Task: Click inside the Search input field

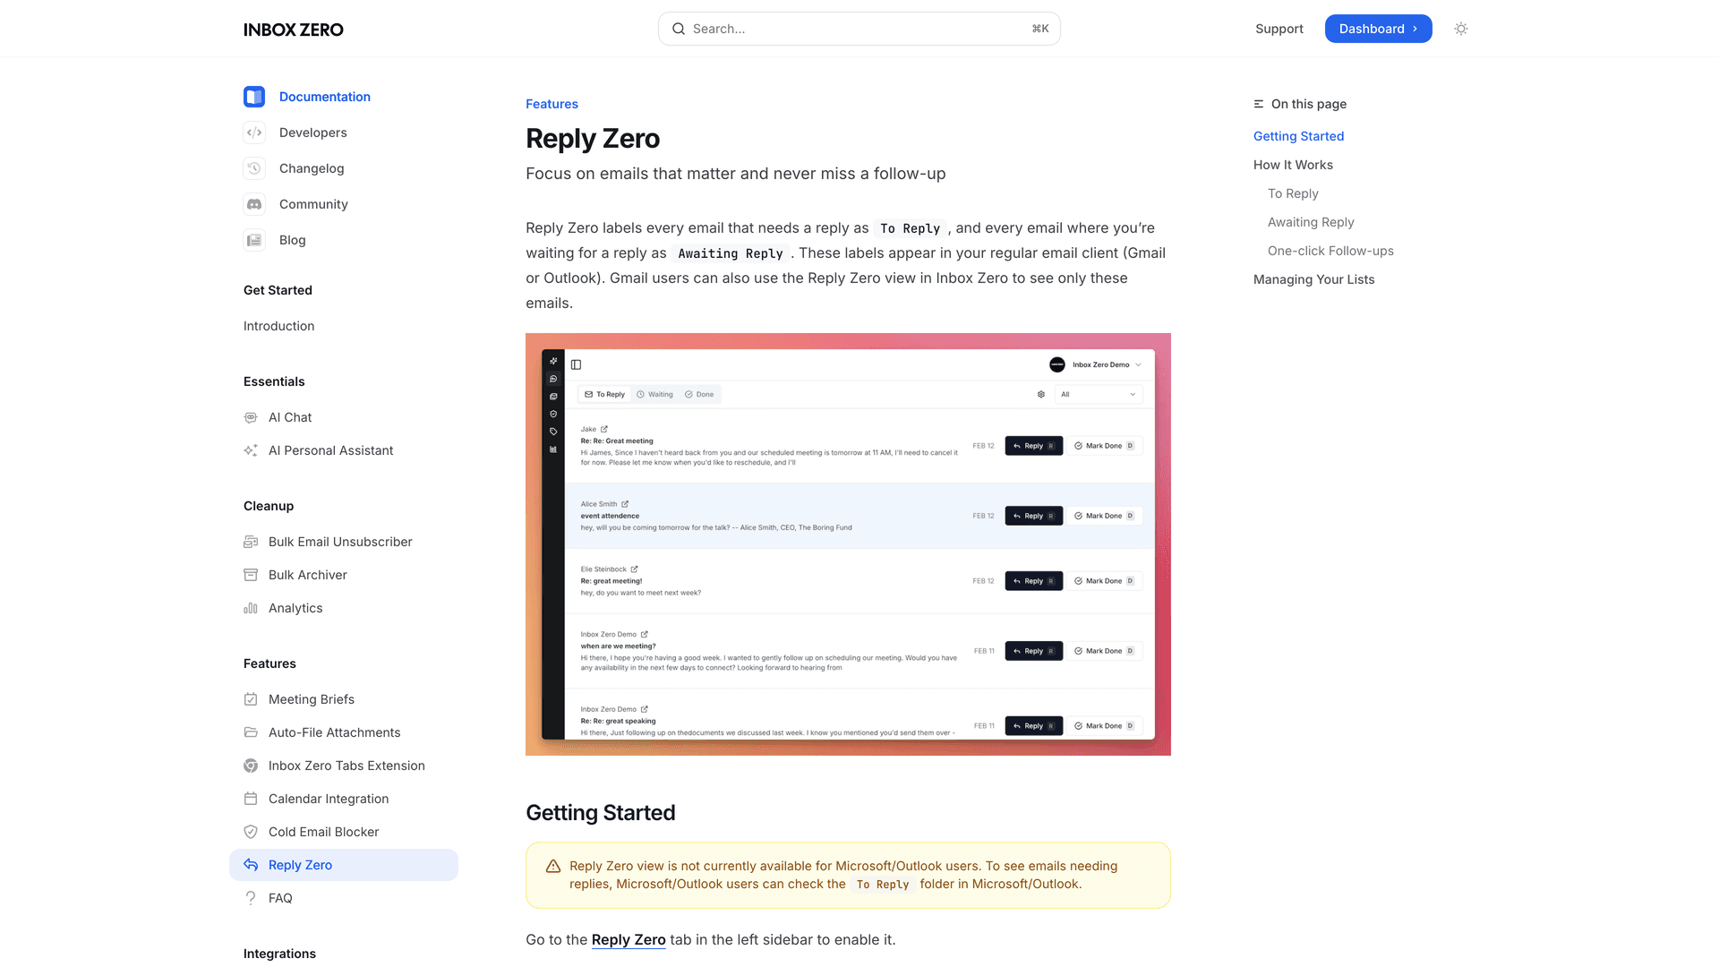Action: click(859, 28)
